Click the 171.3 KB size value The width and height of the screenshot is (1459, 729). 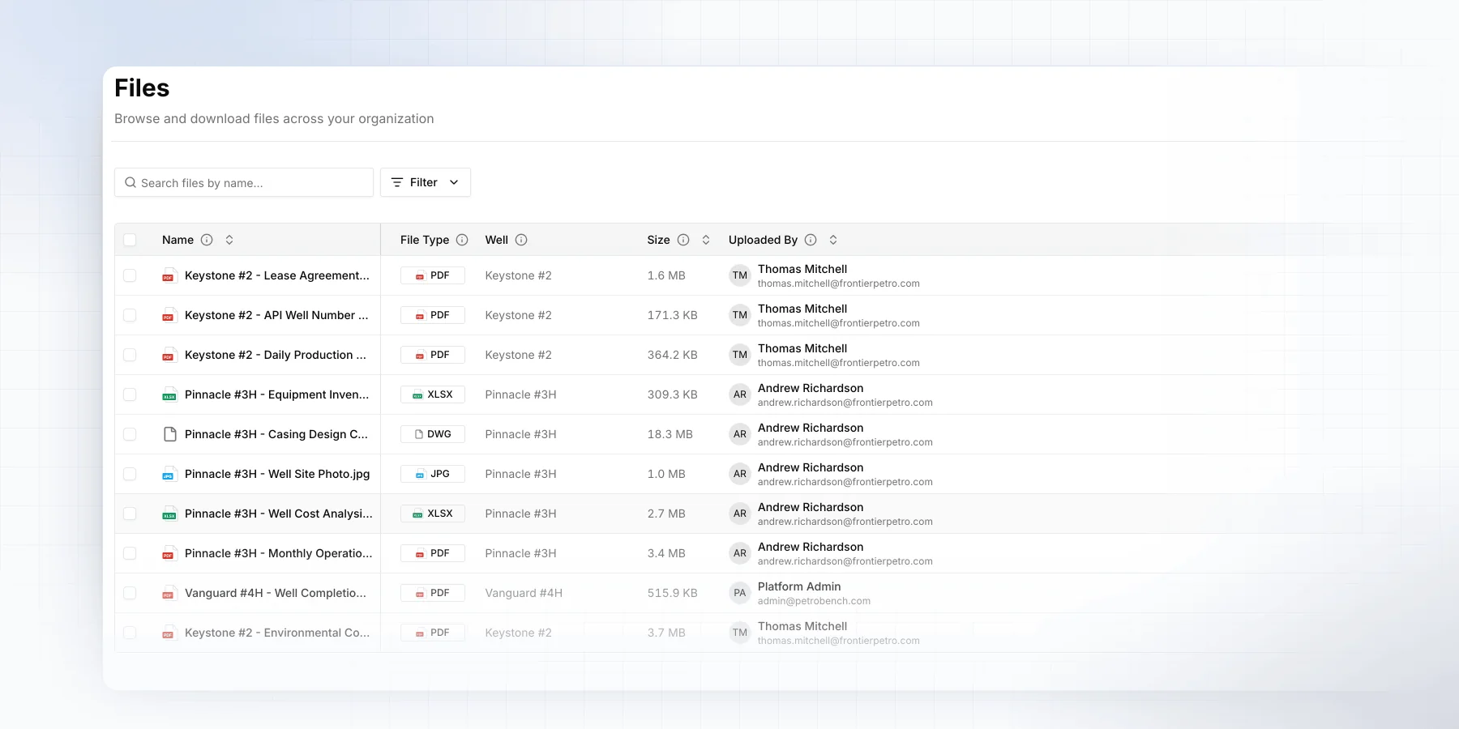click(x=673, y=315)
